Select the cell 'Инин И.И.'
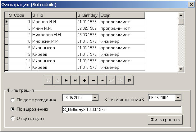The width and height of the screenshot is (196, 132). pyautogui.click(x=54, y=28)
